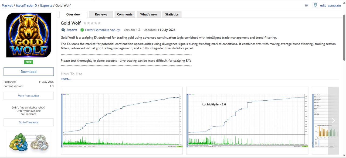This screenshot has height=158, width=346.
Task: Expand the description with more... link
Action: (x=66, y=78)
